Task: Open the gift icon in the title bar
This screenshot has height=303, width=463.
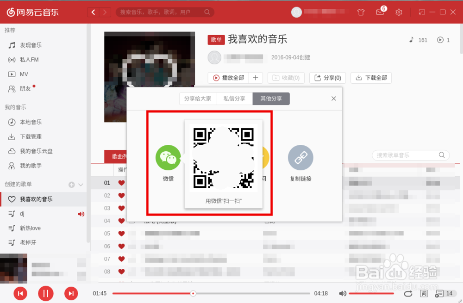Action: coord(361,12)
